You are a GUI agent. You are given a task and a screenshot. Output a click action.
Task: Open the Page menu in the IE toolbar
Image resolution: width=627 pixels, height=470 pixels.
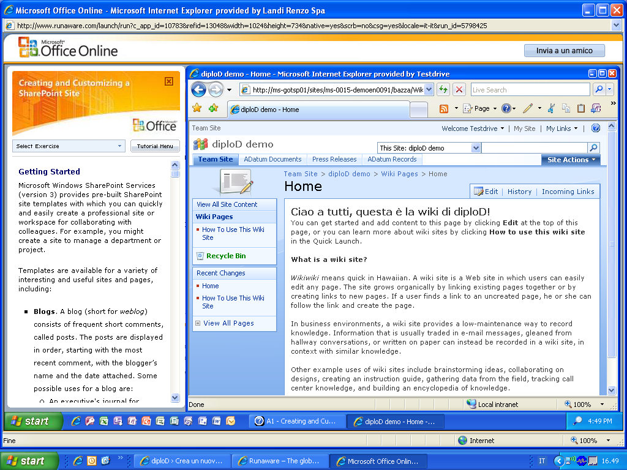point(480,108)
